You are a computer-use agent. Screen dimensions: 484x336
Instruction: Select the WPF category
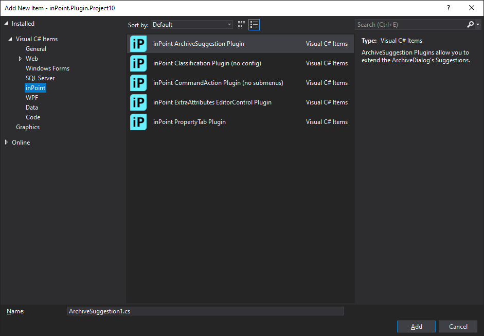(x=32, y=98)
